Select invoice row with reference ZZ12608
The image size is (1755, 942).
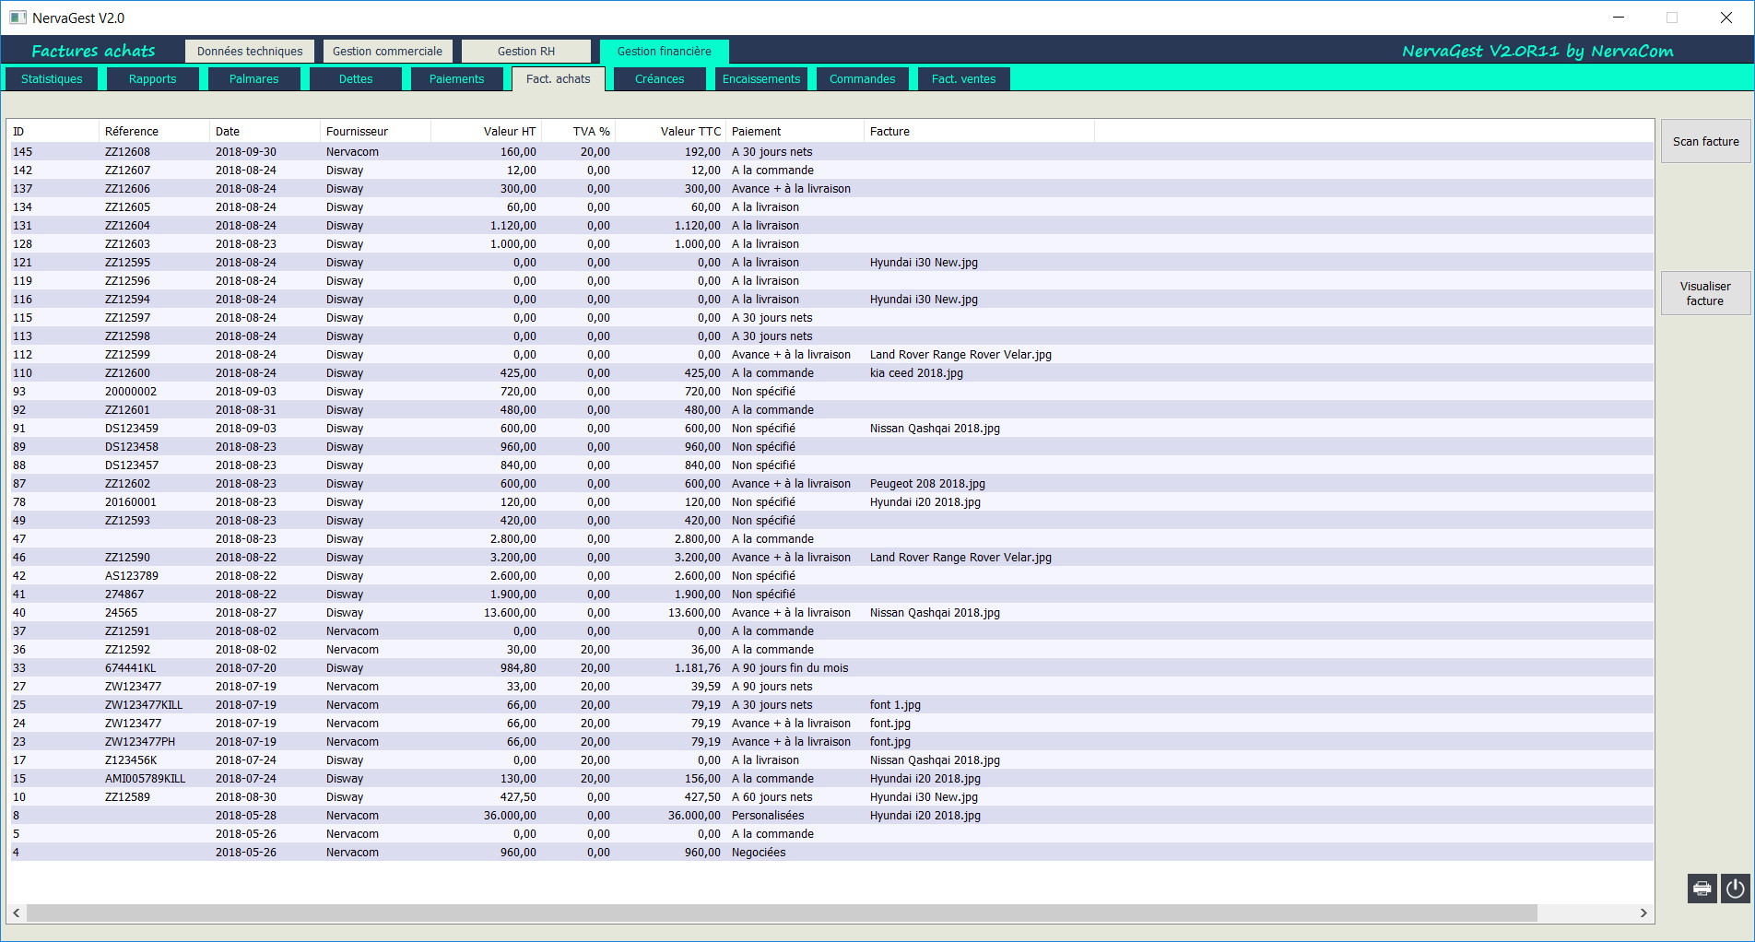tap(127, 152)
